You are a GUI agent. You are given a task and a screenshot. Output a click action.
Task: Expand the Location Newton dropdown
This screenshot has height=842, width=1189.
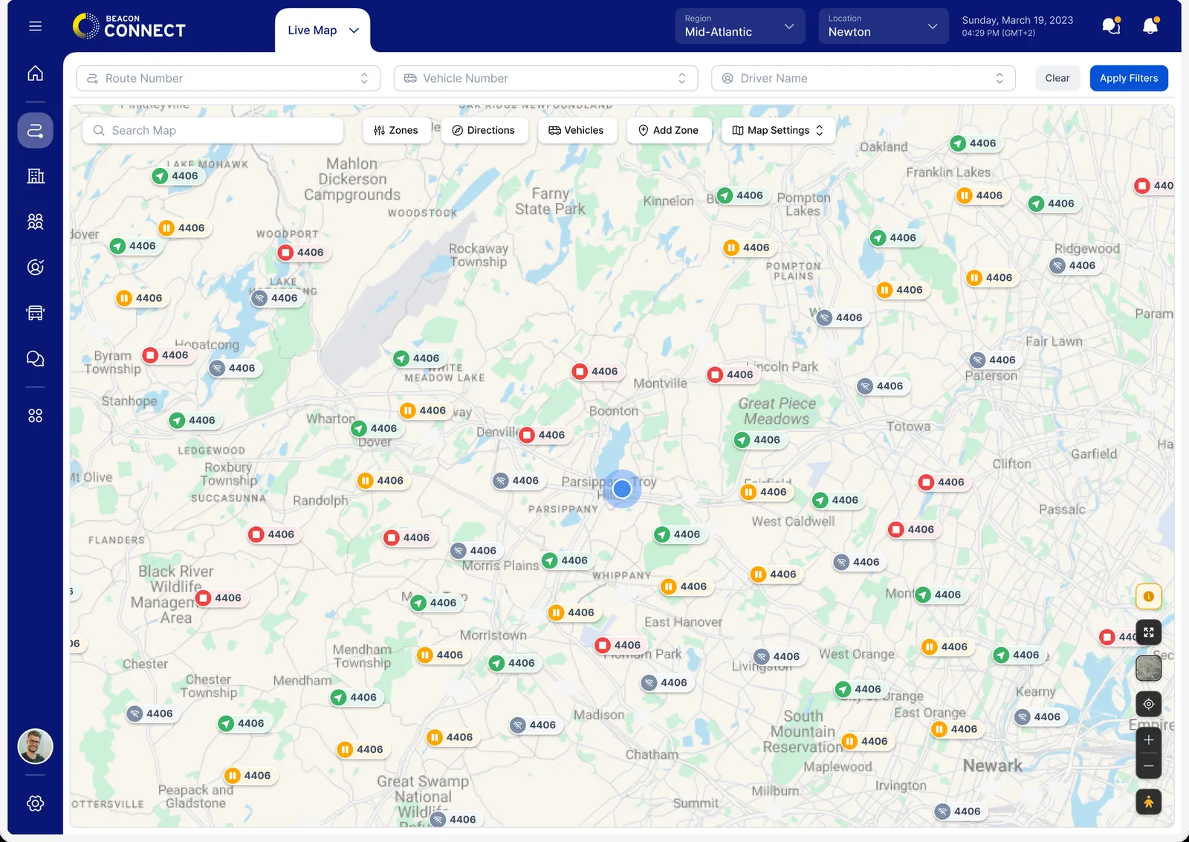[x=883, y=26]
